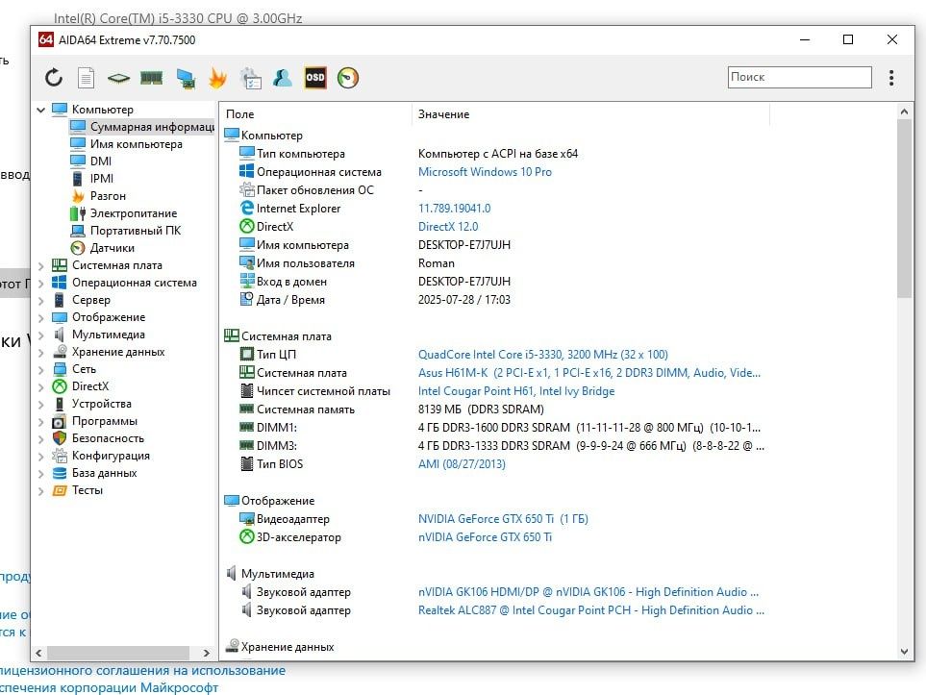Image resolution: width=926 pixels, height=695 pixels.
Task: Launch the flame stability test icon
Action: pyautogui.click(x=218, y=77)
